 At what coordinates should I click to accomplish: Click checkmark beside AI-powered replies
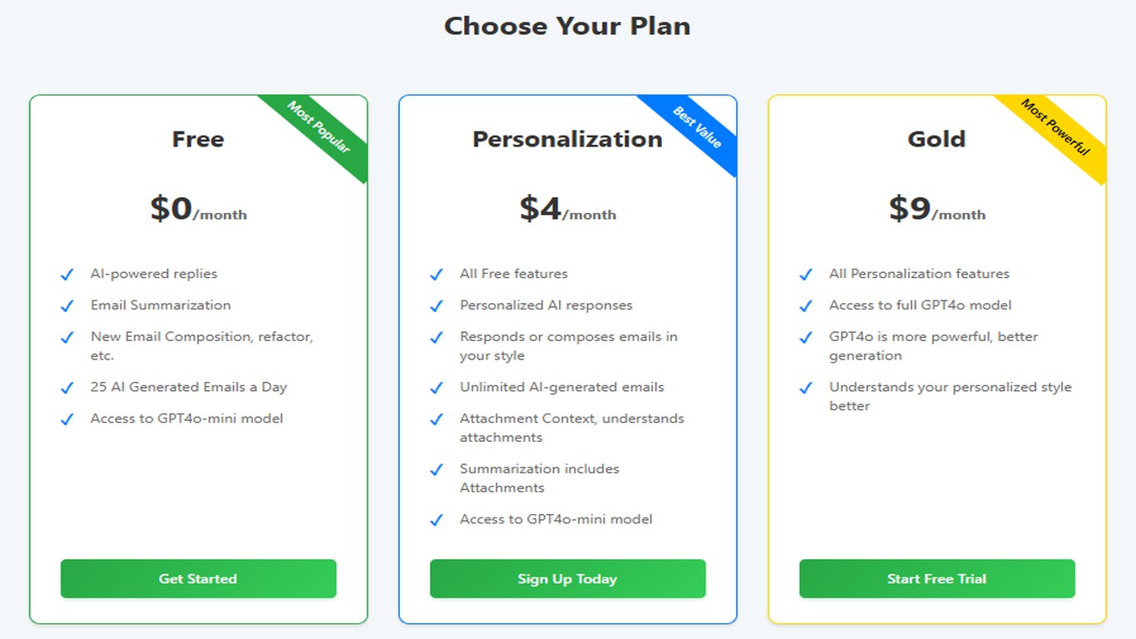click(x=67, y=275)
